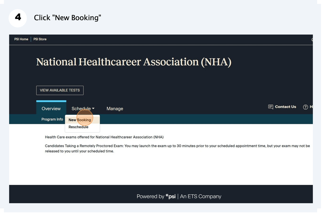Click the 'Health Care exams offered' text line
The height and width of the screenshot is (213, 322).
[104, 137]
